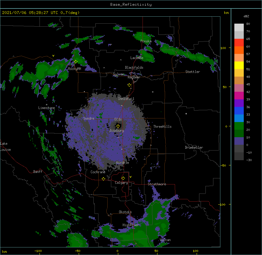Click the Stettler town label
Screen dimensions: 262x255
pos(193,72)
